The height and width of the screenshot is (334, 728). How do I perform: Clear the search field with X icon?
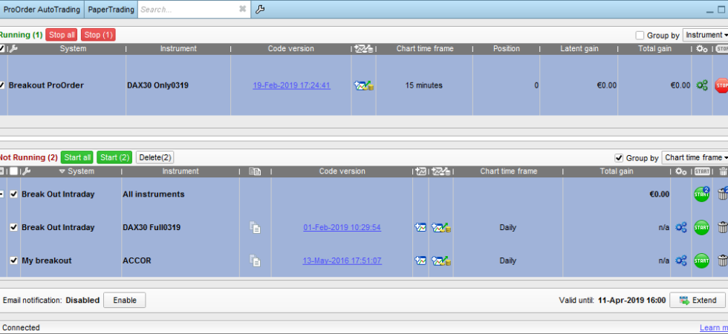[242, 9]
